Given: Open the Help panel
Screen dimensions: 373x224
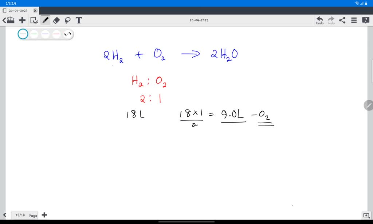Looking at the screenshot, I should point(365,20).
